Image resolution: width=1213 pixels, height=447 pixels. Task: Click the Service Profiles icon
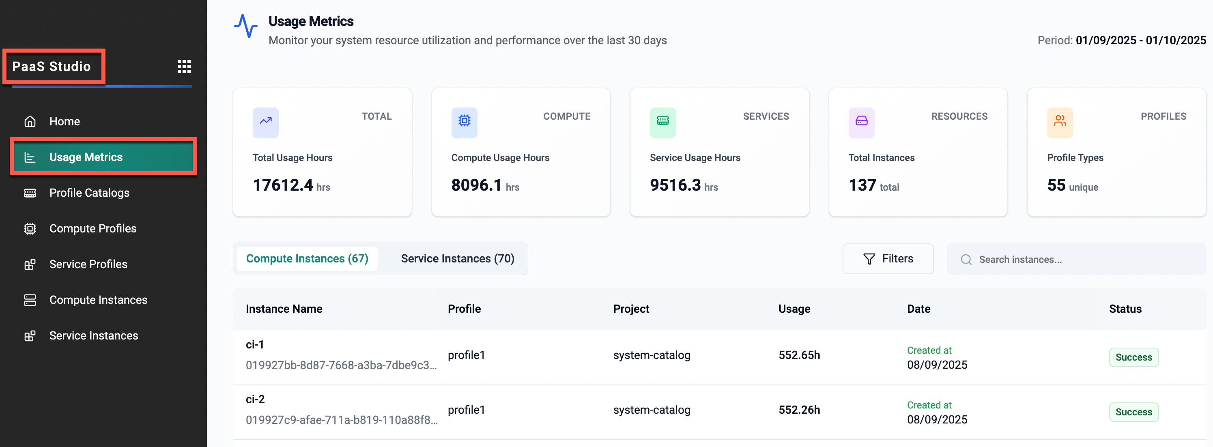pyautogui.click(x=30, y=264)
